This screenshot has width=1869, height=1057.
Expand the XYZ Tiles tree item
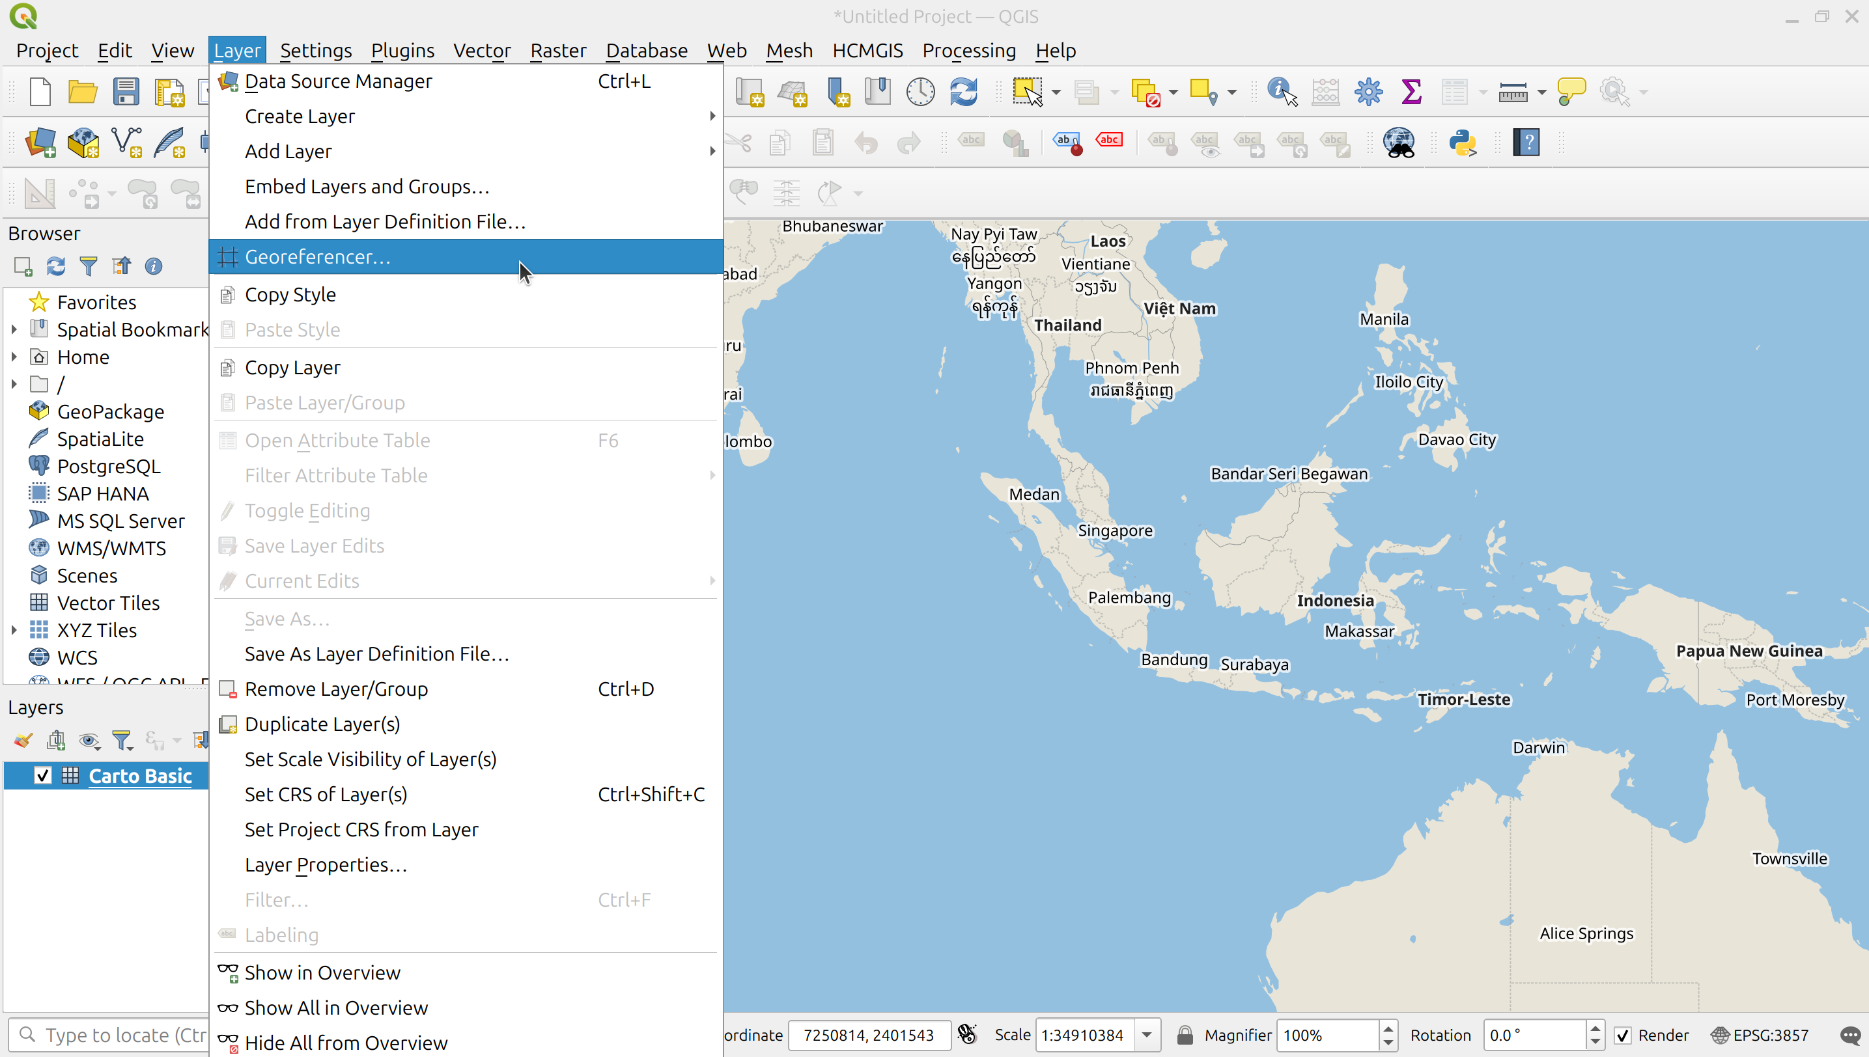point(15,630)
